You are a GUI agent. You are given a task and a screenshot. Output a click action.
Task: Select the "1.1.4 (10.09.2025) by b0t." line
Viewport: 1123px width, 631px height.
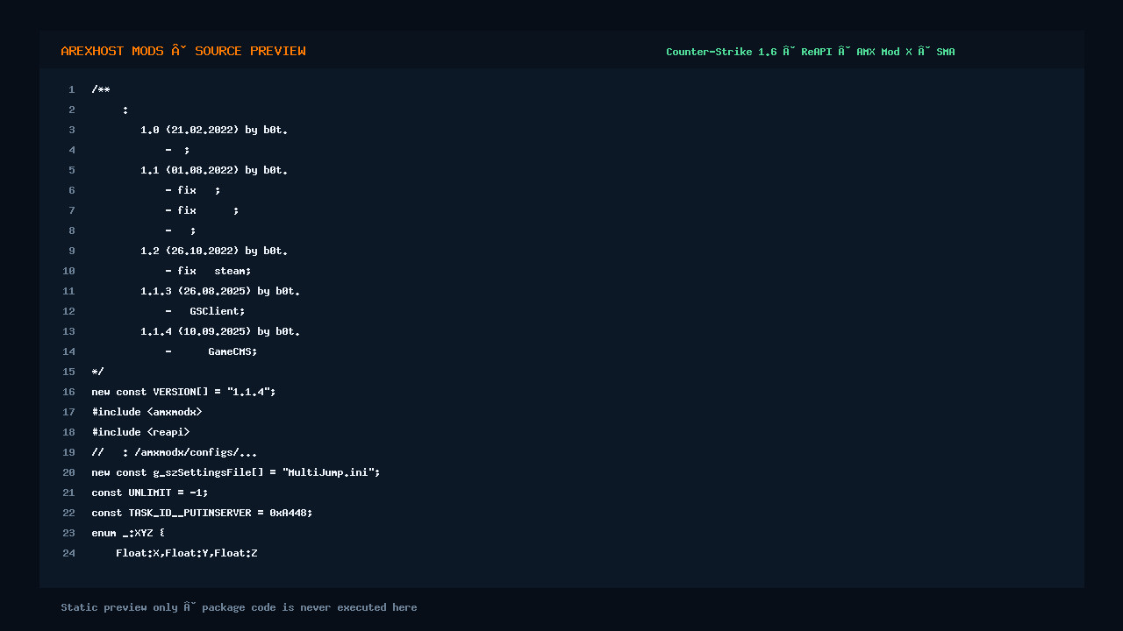click(x=220, y=331)
